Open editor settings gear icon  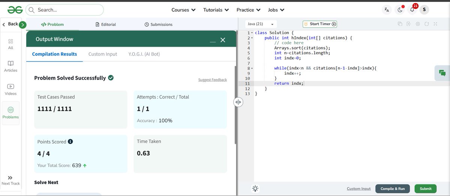pyautogui.click(x=418, y=24)
